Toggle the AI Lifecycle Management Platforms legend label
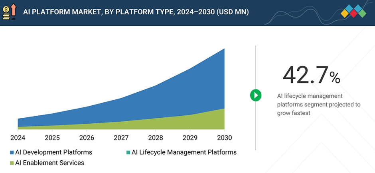This screenshot has height=173, width=375. pyautogui.click(x=184, y=152)
